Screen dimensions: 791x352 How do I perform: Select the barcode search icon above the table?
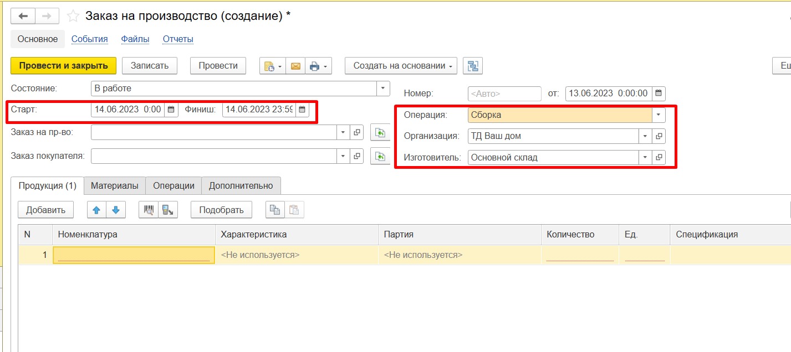coord(149,209)
